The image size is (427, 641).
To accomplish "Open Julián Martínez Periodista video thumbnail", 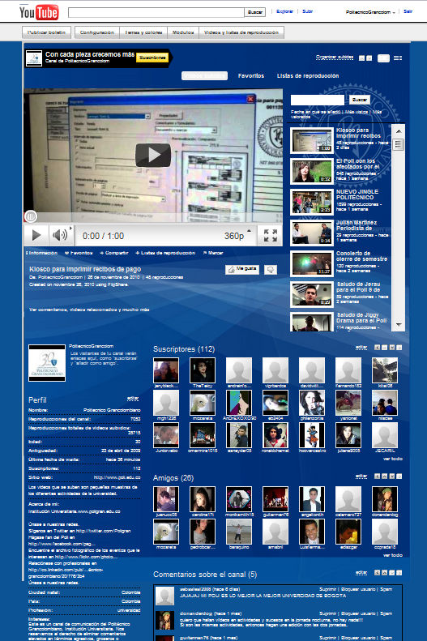I will (312, 233).
